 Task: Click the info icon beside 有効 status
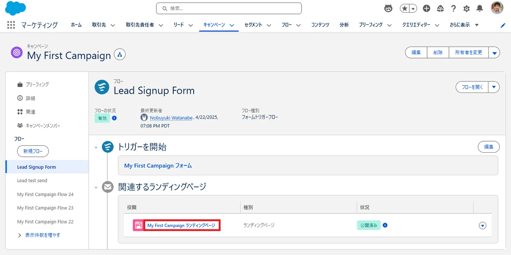point(114,118)
